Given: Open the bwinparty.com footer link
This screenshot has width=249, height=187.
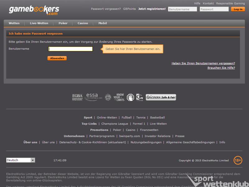Looking at the screenshot, I should click(x=129, y=136).
